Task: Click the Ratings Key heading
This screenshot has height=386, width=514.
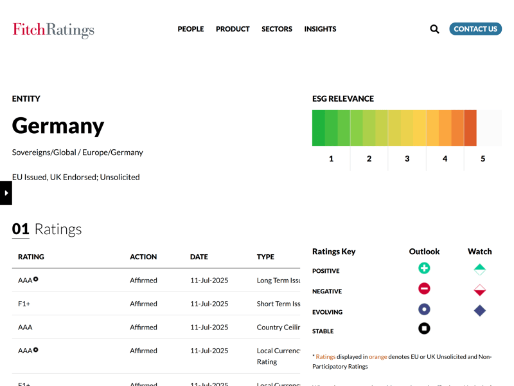Action: point(333,252)
